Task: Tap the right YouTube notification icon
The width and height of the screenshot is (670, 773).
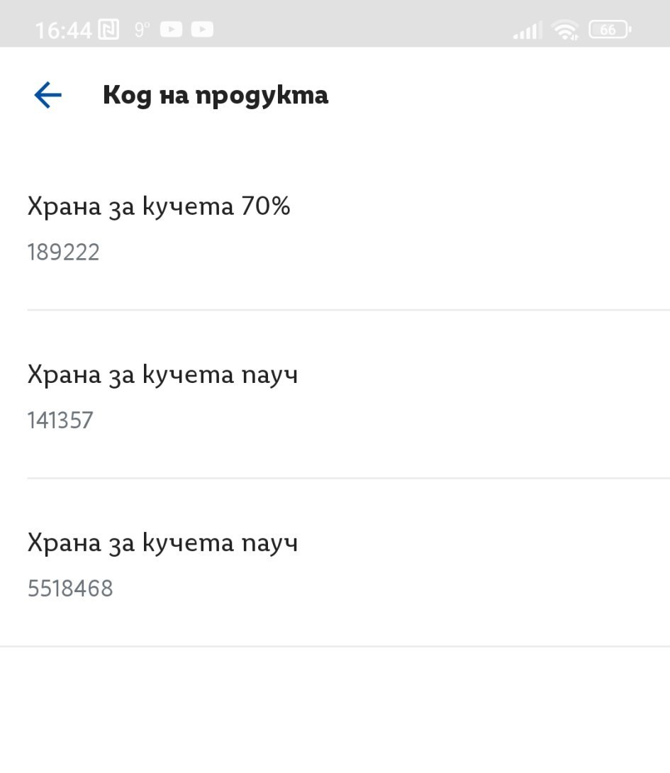Action: (202, 30)
